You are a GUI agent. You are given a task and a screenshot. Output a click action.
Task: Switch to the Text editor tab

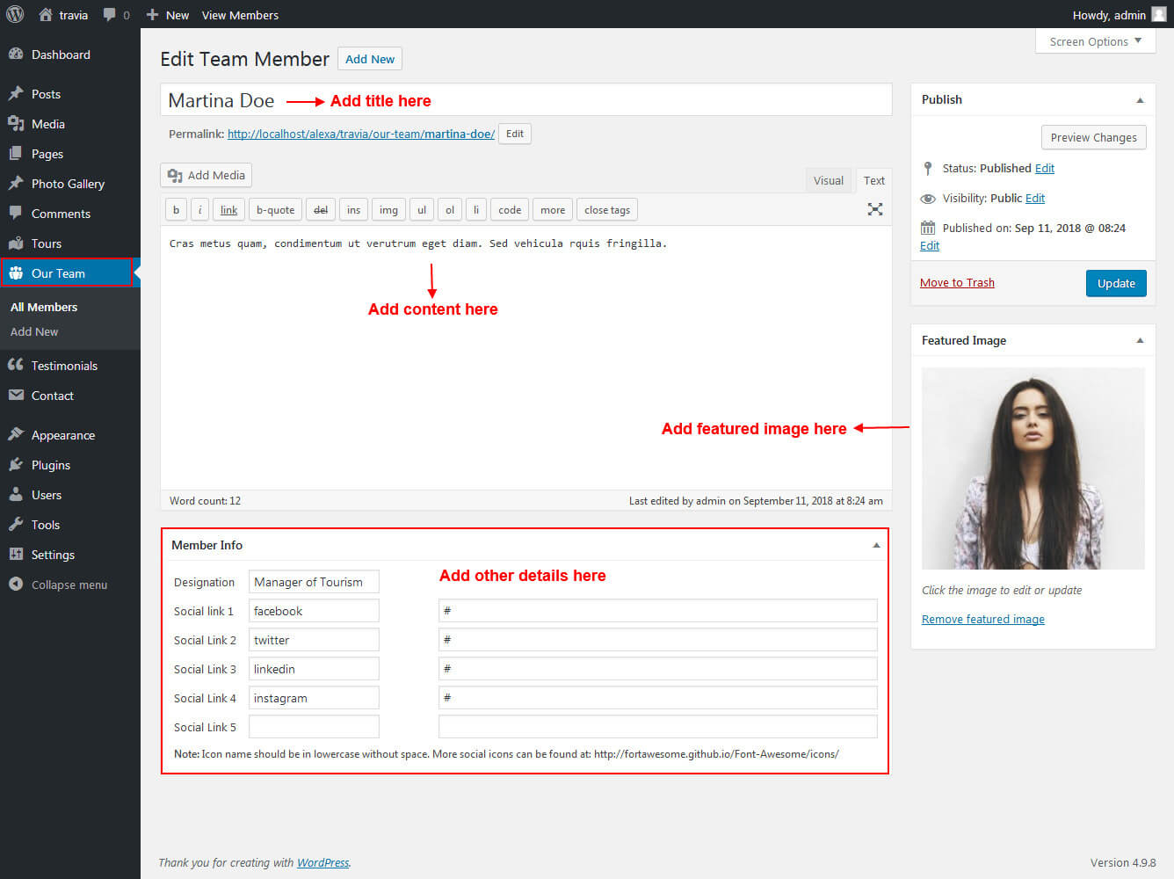coord(874,180)
